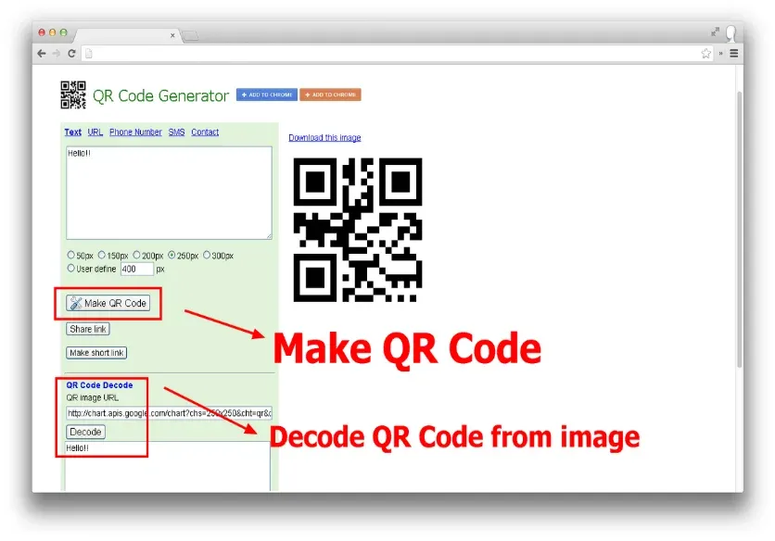
Task: Click the user-defined size field showing 400
Action: [x=137, y=269]
